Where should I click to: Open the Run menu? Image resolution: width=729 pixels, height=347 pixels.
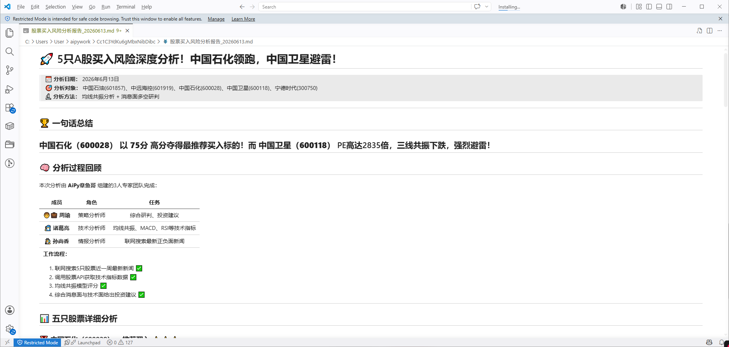click(x=106, y=7)
